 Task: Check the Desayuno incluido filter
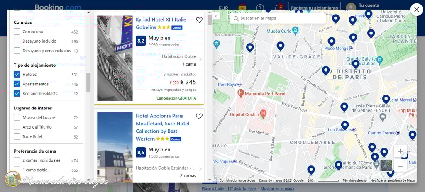pos(17,41)
